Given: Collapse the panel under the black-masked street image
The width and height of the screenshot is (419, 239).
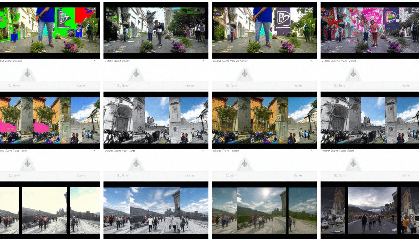Looking at the screenshot, I should coord(203,61).
